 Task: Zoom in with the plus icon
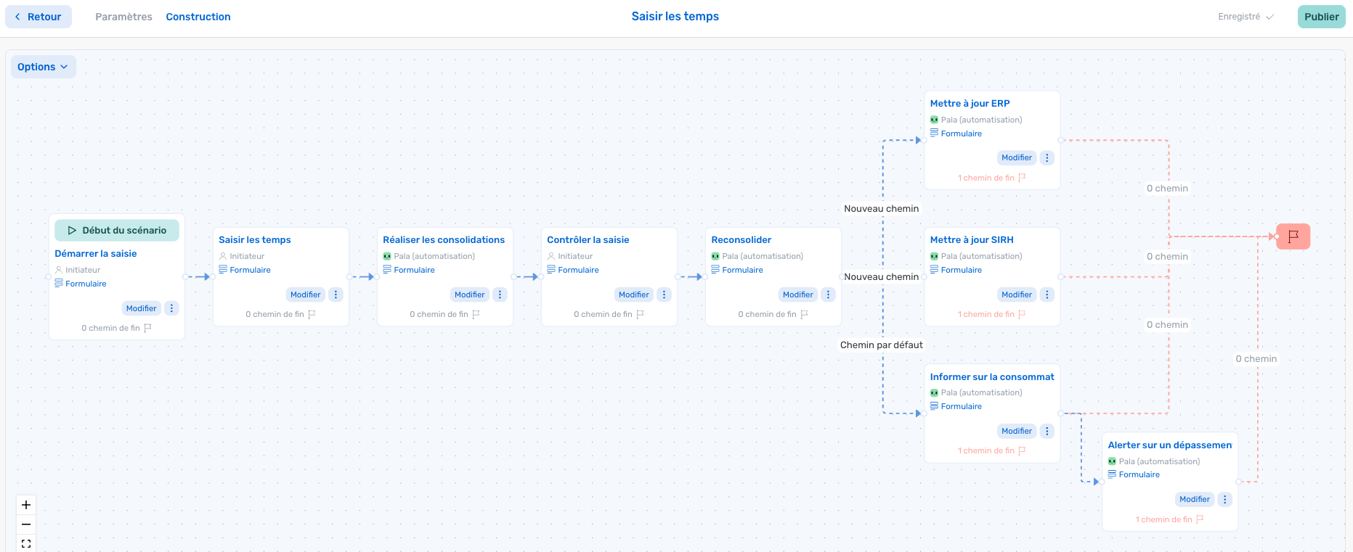tap(26, 505)
